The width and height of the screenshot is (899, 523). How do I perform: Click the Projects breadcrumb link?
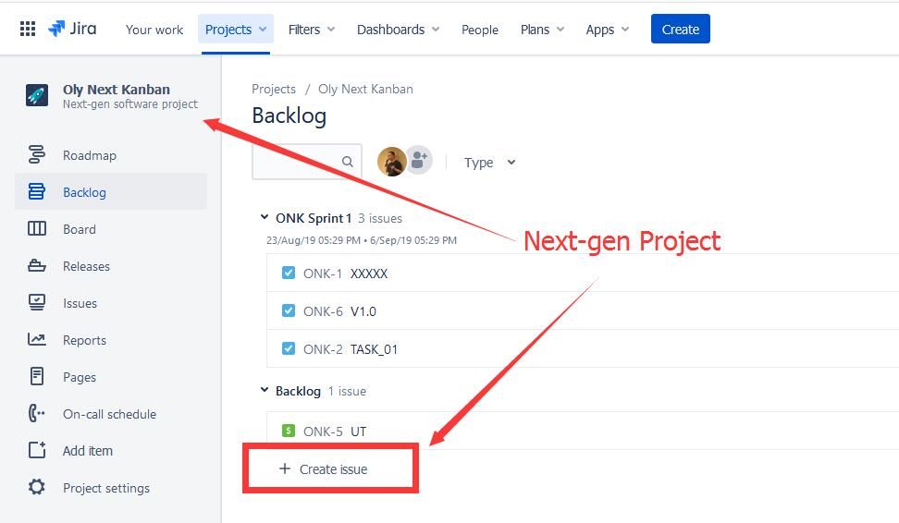[274, 89]
